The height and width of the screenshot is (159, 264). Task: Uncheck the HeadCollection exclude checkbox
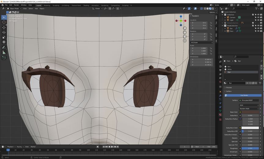[x=253, y=26]
